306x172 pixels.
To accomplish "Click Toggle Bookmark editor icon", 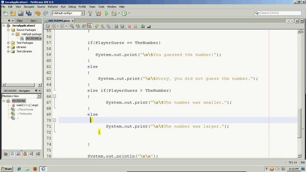I will (x=109, y=26).
